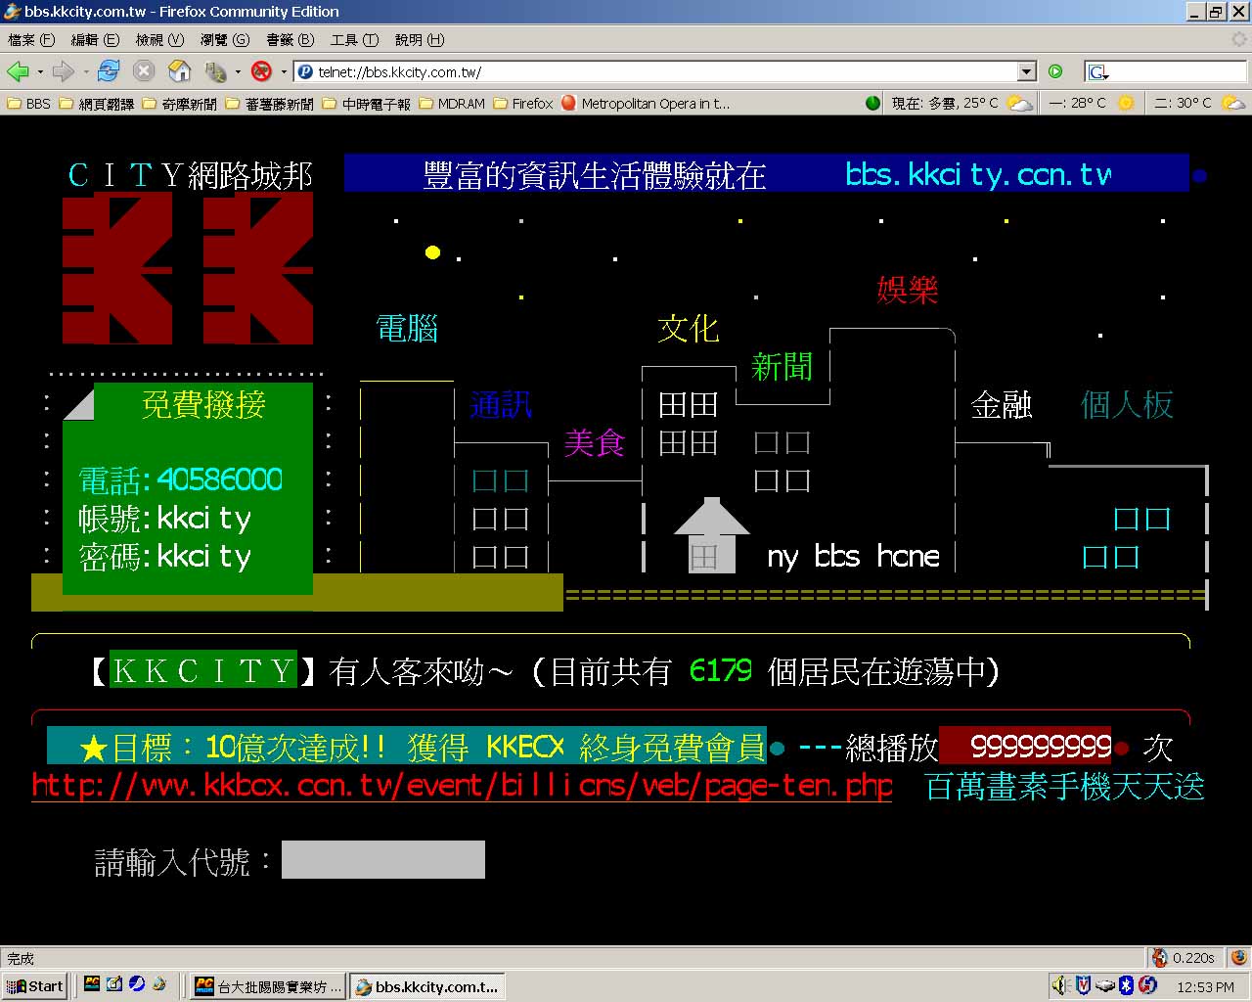Open the 書籤 (B) menu

point(291,40)
